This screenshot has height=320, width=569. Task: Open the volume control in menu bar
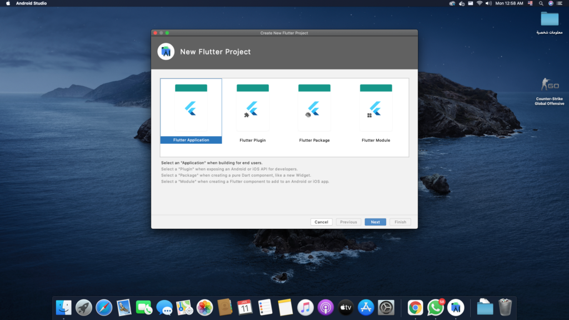coord(488,3)
